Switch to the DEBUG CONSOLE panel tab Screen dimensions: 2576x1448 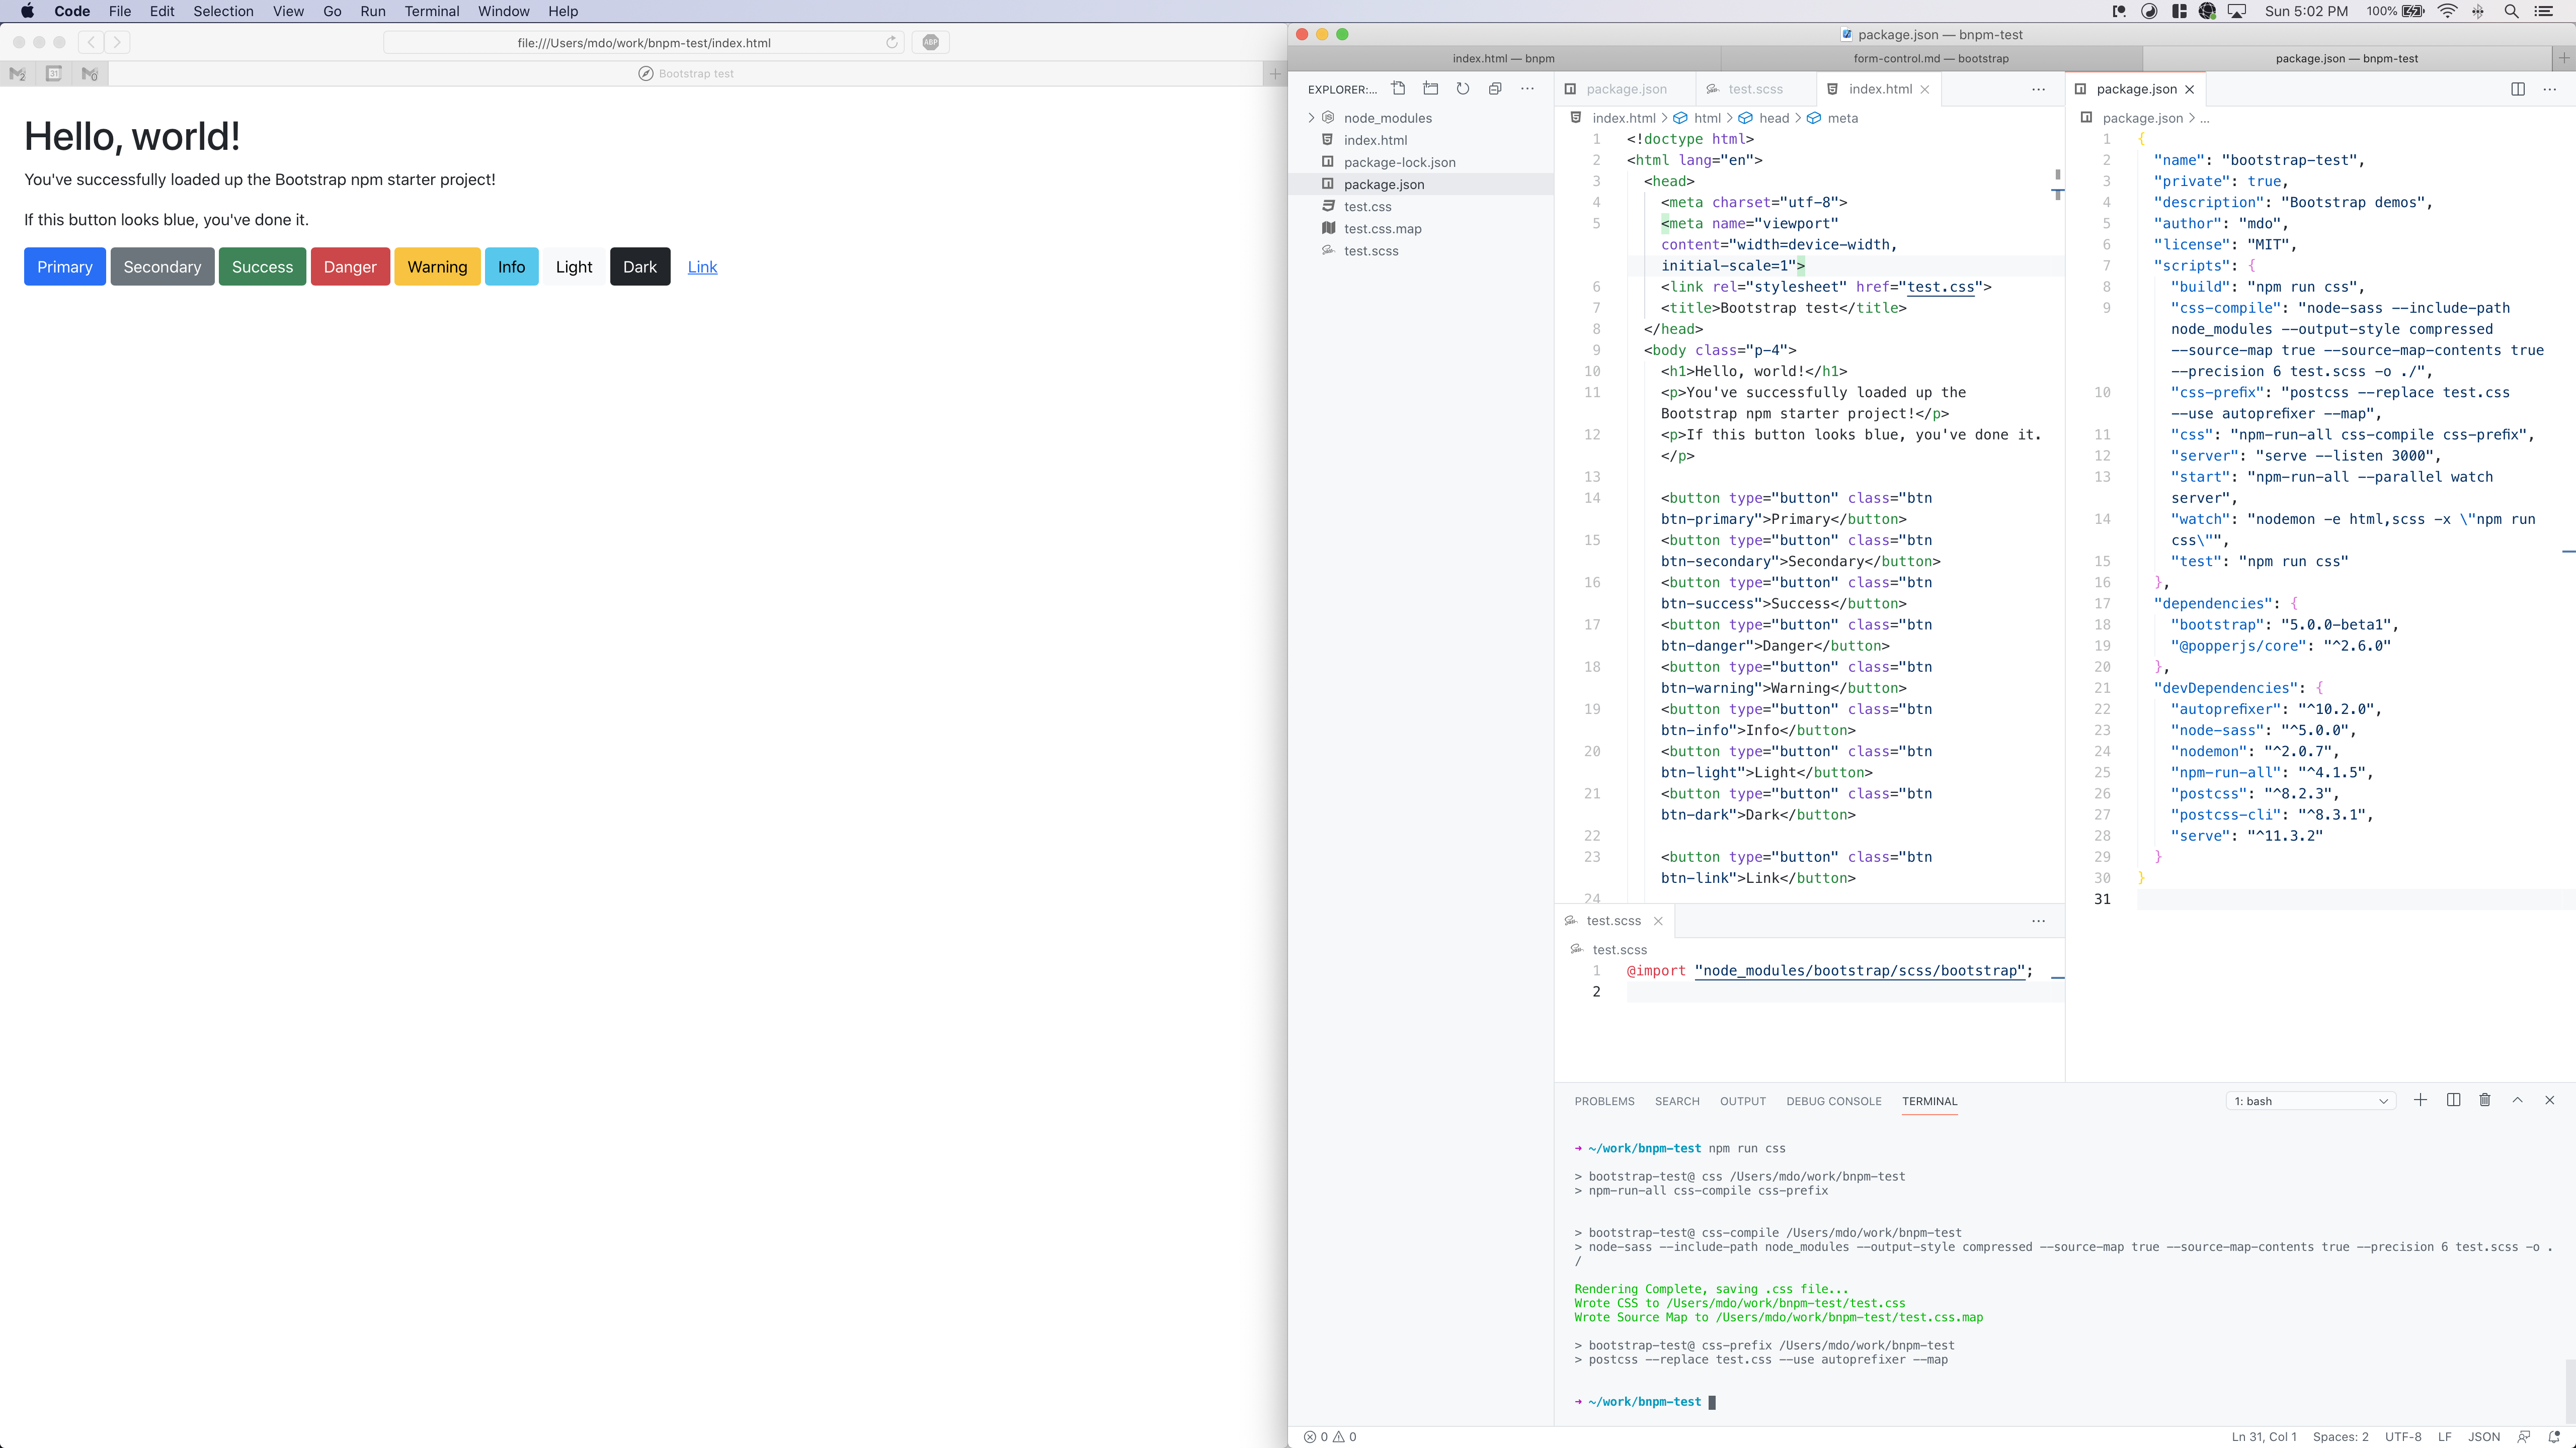pos(1834,1100)
